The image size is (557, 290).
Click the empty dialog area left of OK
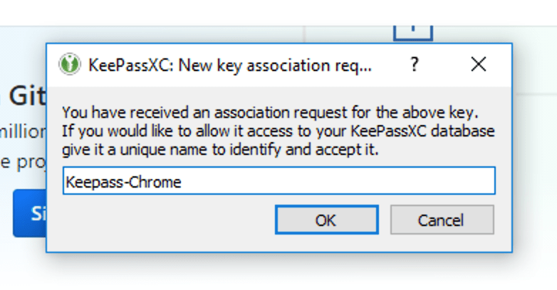click(164, 220)
